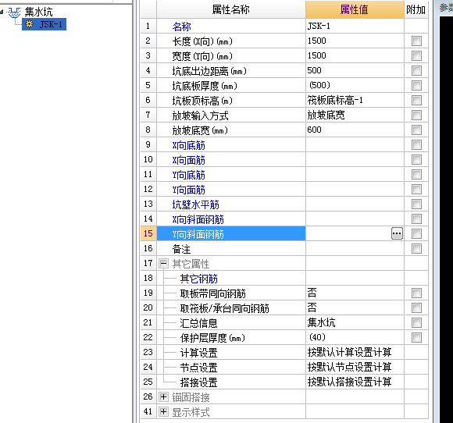The width and height of the screenshot is (453, 423).
Task: Click the 属性名称 column header
Action: tap(231, 9)
